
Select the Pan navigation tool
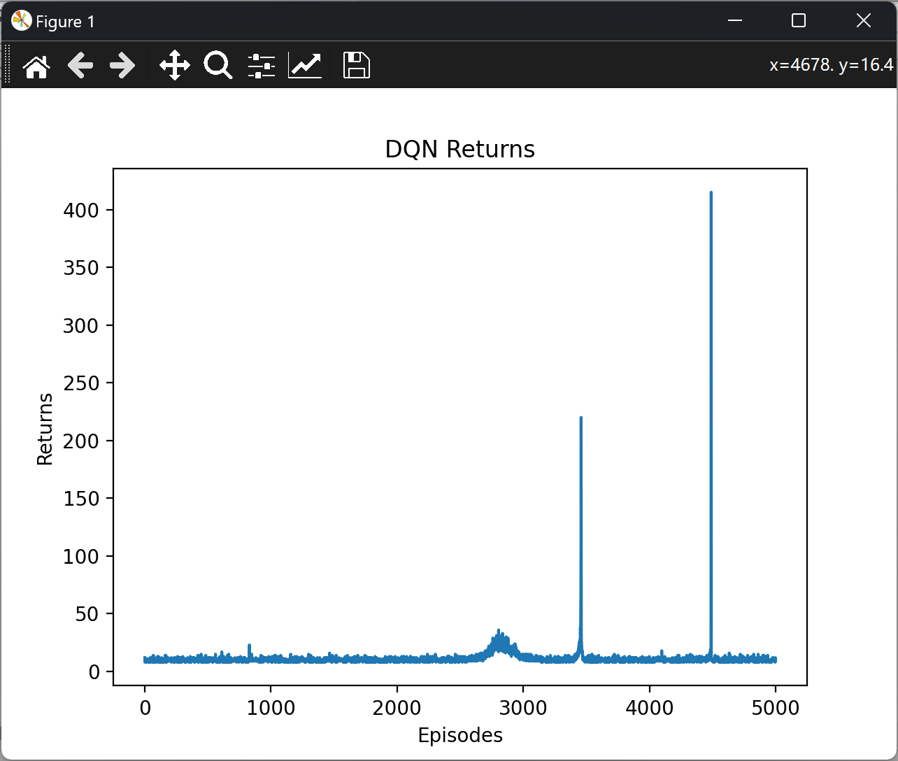pyautogui.click(x=174, y=64)
